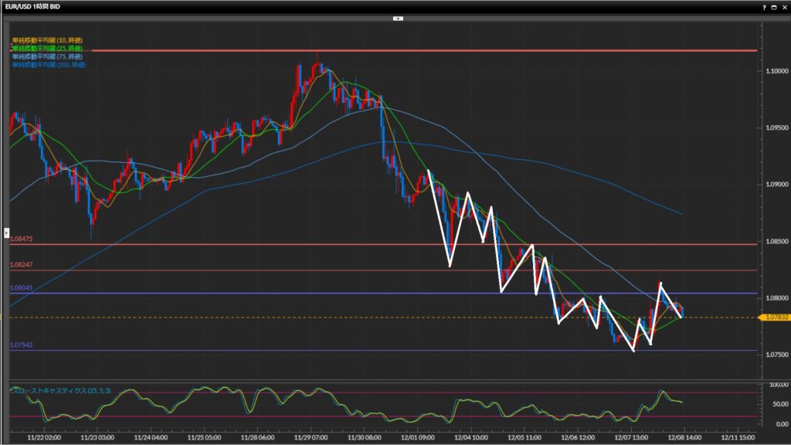Select the 1.08045 blue horizontal line label
791x445 pixels.
pos(21,288)
